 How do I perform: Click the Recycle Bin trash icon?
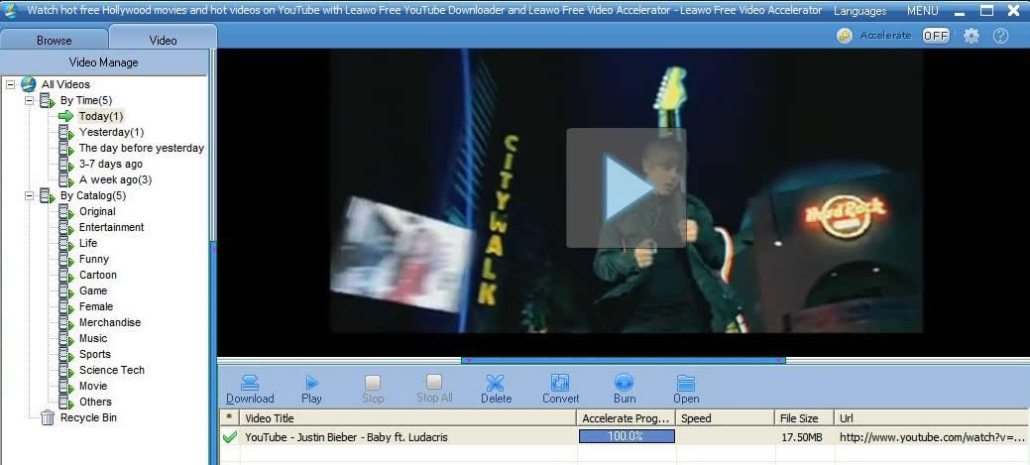point(48,417)
